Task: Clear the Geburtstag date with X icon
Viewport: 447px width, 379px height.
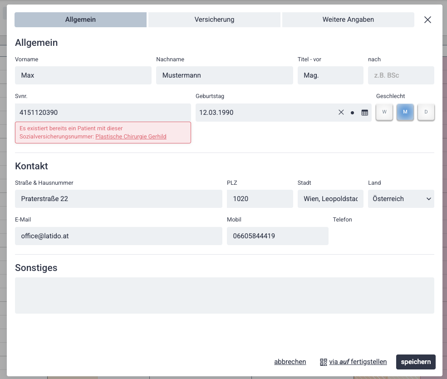Action: (341, 113)
